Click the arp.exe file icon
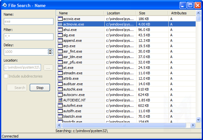 pos(60,46)
